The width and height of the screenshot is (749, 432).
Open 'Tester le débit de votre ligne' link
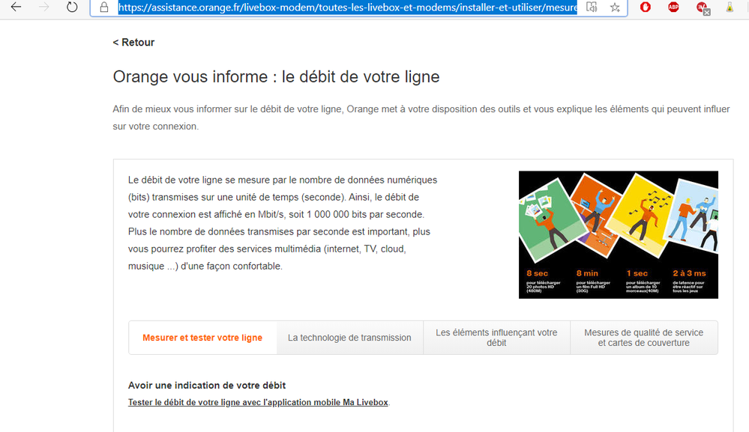(x=258, y=402)
